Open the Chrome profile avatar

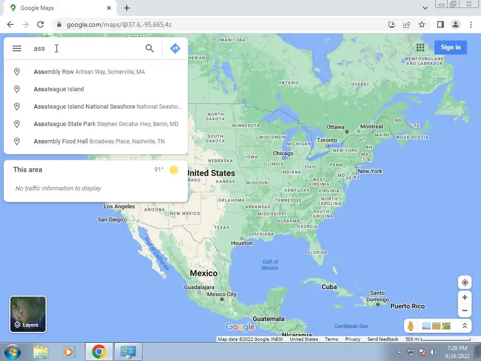pyautogui.click(x=456, y=24)
